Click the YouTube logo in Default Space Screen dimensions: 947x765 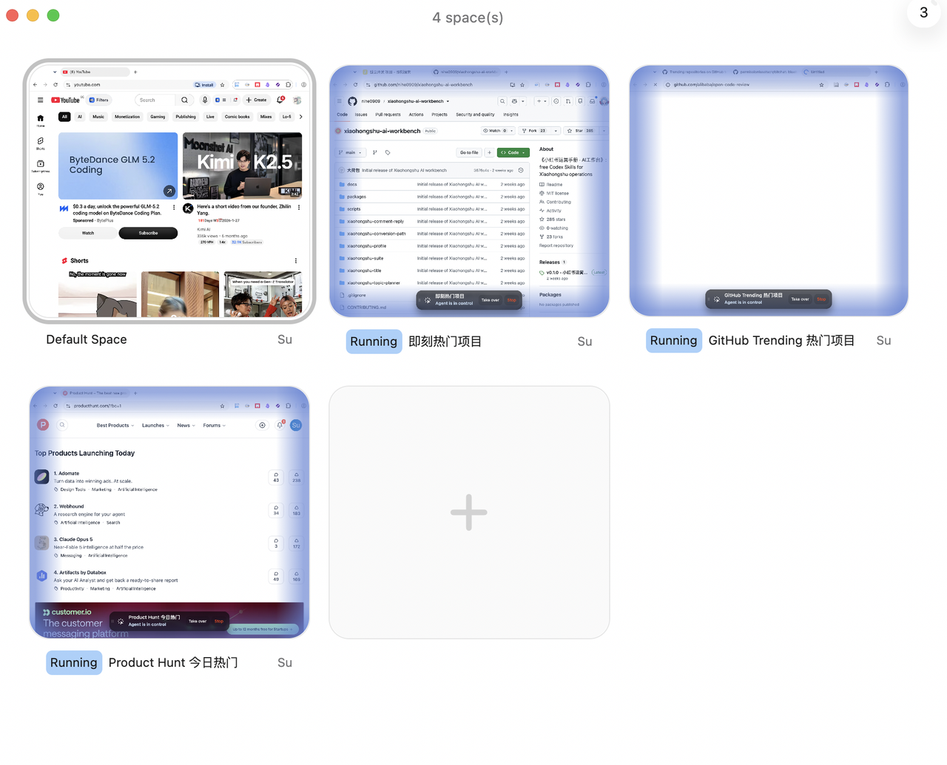(65, 100)
